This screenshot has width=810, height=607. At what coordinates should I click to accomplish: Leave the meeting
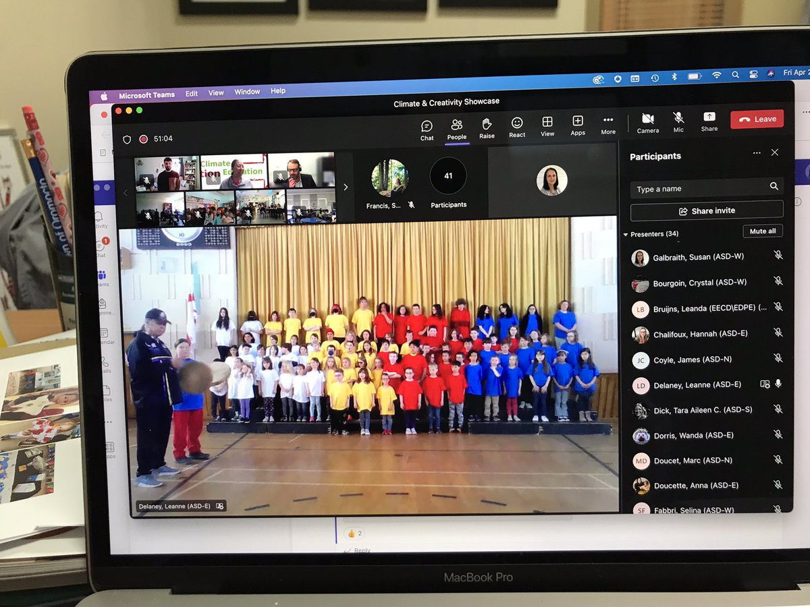[x=757, y=119]
